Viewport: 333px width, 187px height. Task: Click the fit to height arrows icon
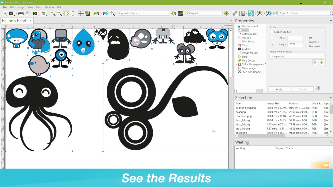pos(73,14)
